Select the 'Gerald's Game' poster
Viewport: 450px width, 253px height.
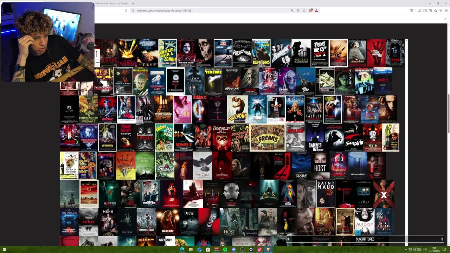point(325,222)
